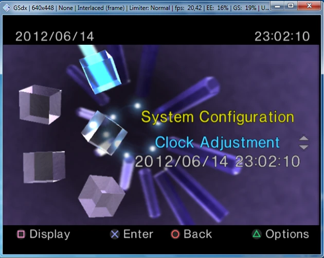The image size is (324, 258).
Task: Select the Clock Adjustment menu entry
Action: (217, 142)
